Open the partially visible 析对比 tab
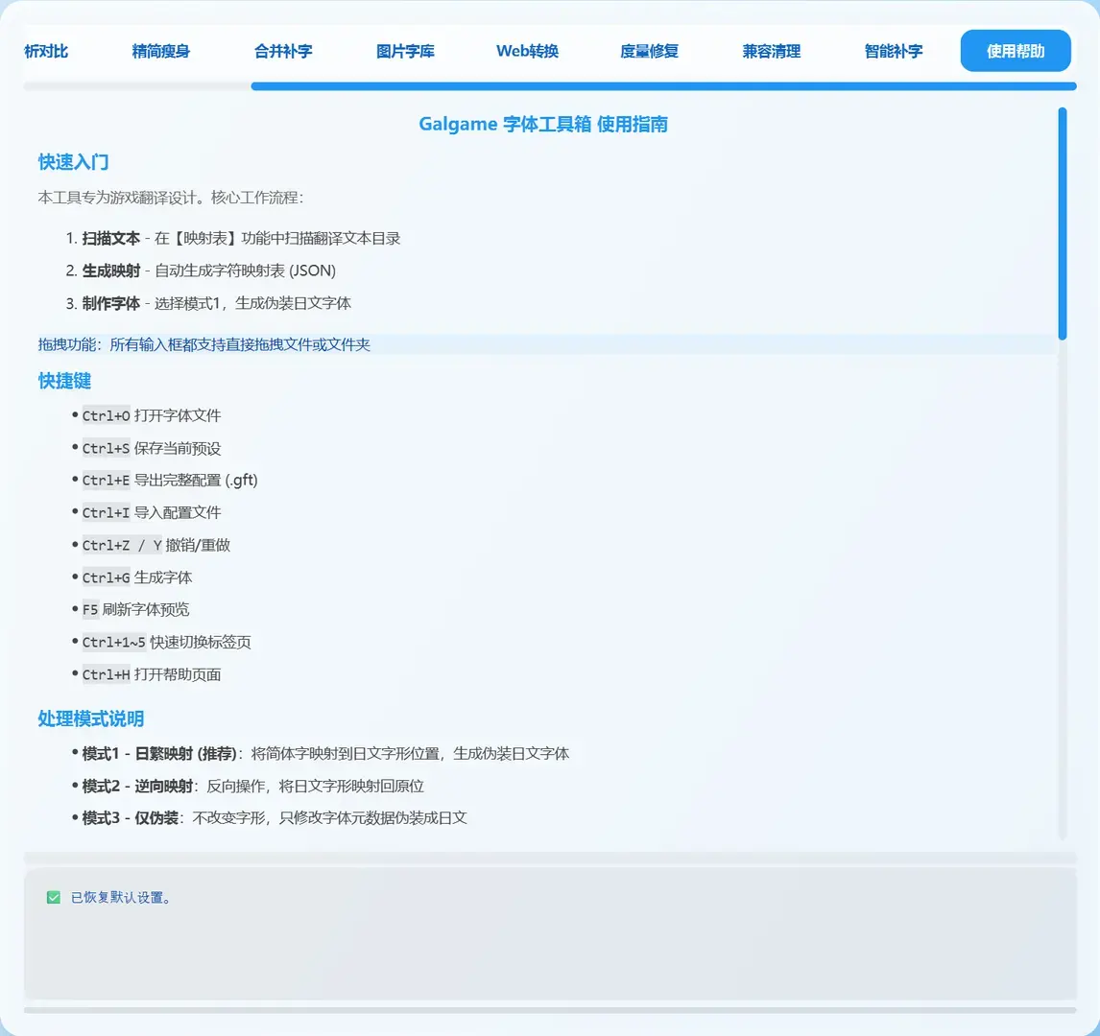The width and height of the screenshot is (1100, 1036). click(x=46, y=51)
